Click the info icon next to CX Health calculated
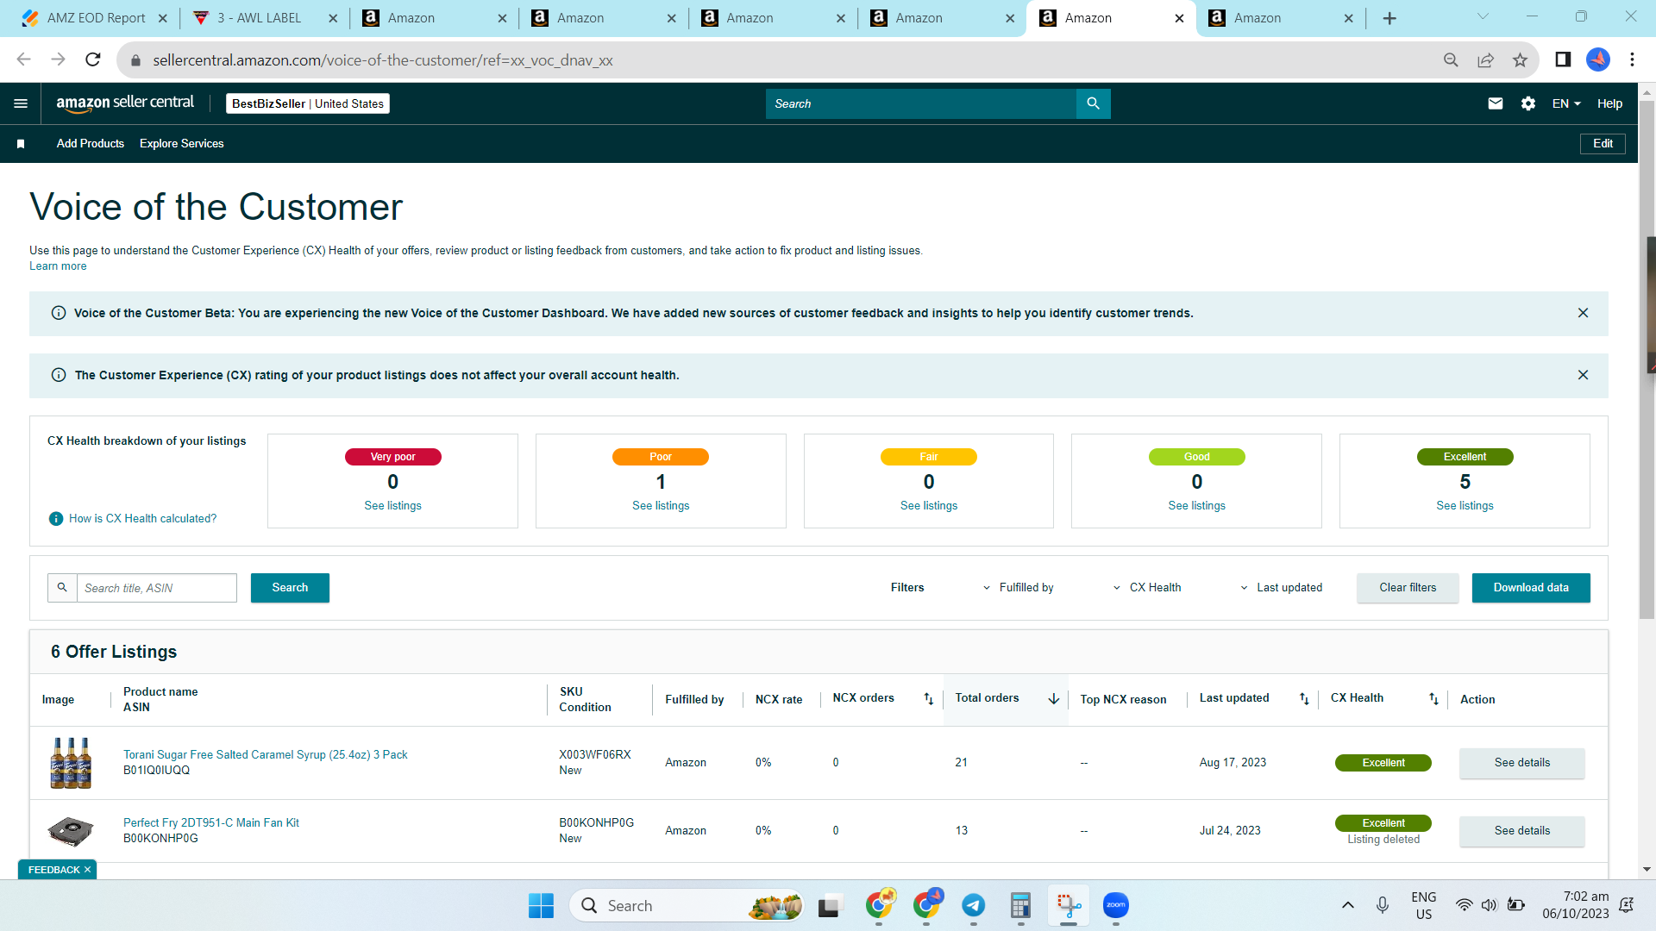1656x931 pixels. pyautogui.click(x=56, y=519)
